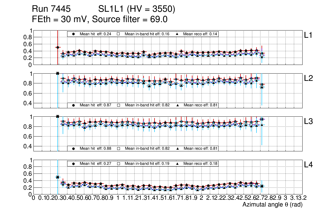
Task: Select the 'Mean hit eff: 0.24' legend entry
Action: click(x=96, y=34)
